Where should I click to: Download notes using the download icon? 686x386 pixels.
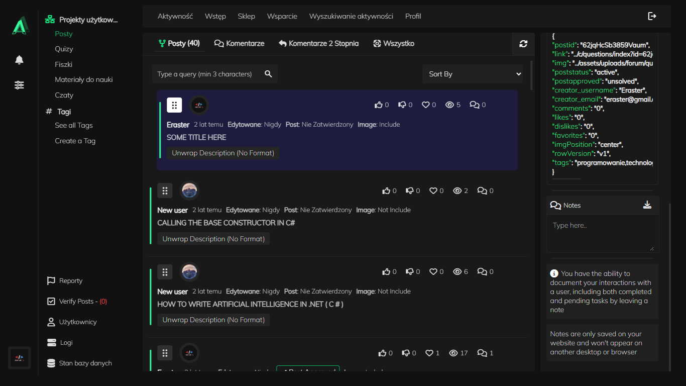click(x=647, y=205)
